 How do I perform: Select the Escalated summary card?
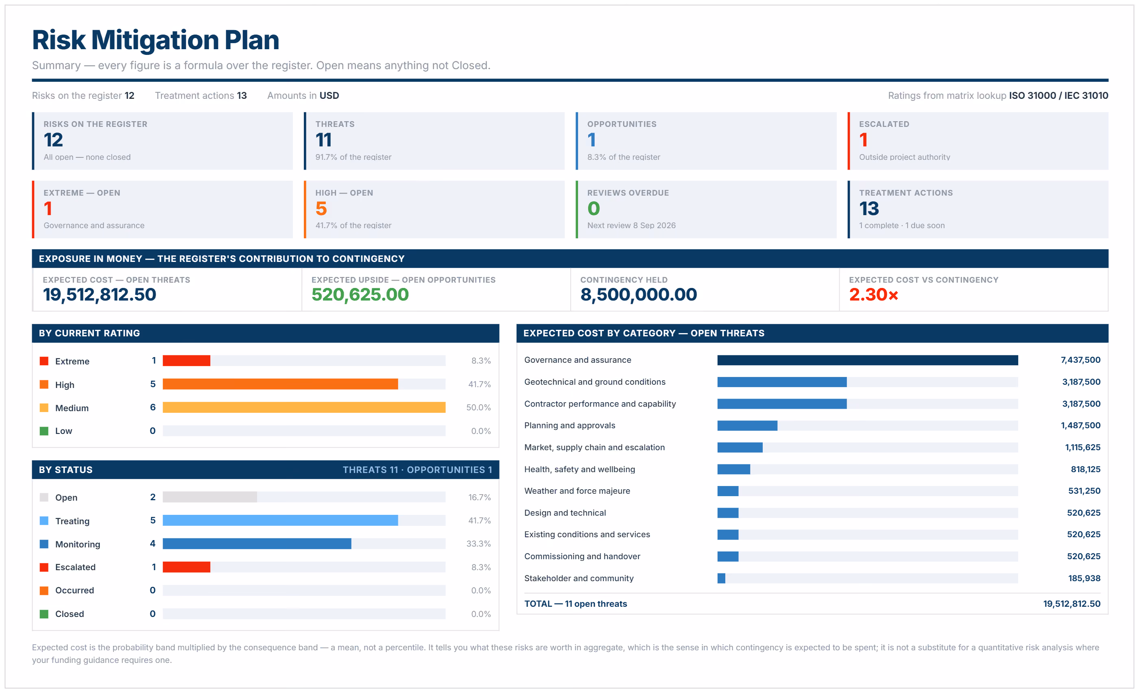[978, 141]
